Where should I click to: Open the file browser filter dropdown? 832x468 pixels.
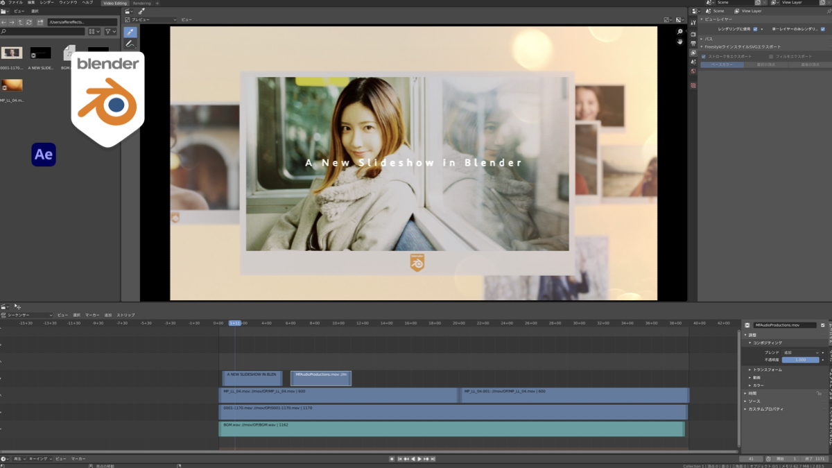tap(111, 31)
